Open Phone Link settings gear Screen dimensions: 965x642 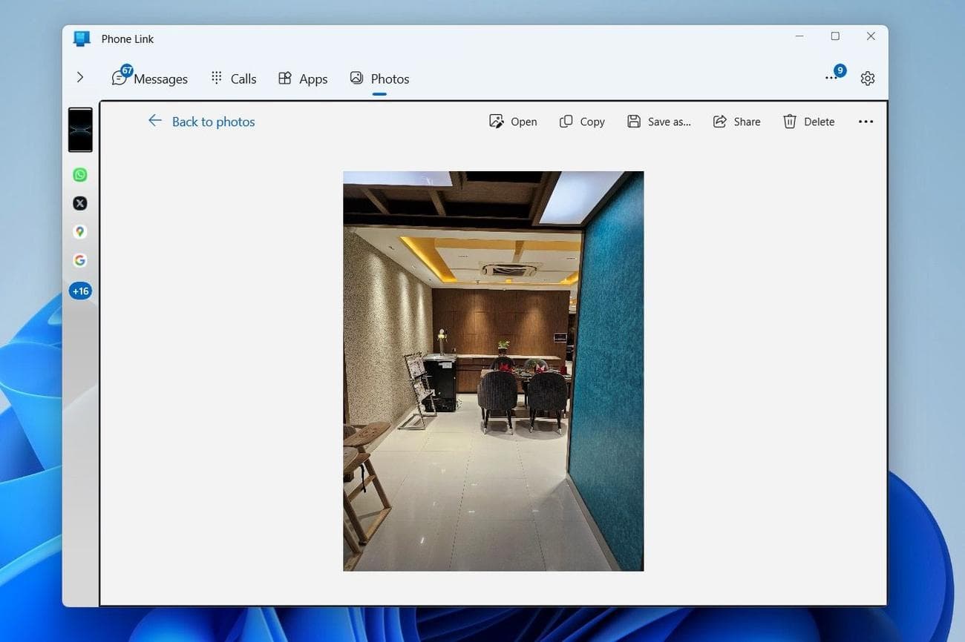tap(867, 79)
